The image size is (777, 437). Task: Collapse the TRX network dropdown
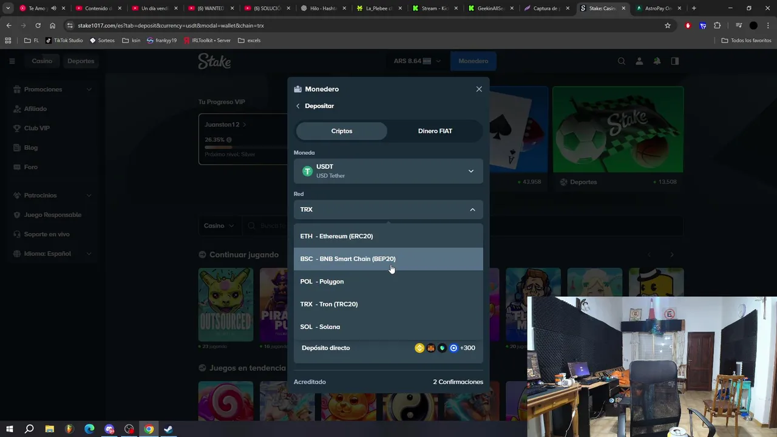tap(388, 209)
